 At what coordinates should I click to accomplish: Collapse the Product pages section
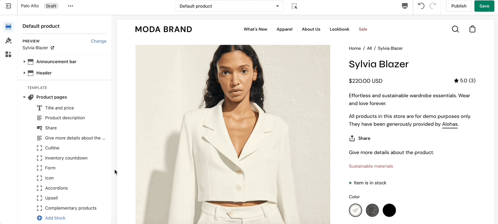point(24,97)
